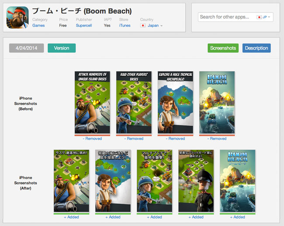The image size is (284, 226).
Task: Click 'Added' under the saluting explorer screenshot
Action: click(113, 217)
